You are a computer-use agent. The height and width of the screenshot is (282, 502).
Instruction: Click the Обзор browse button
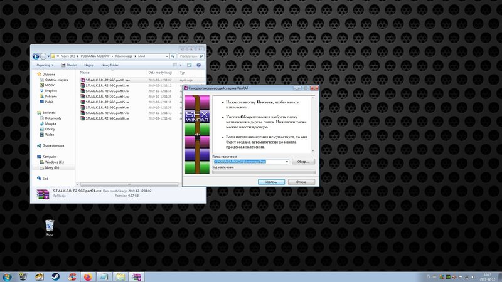[x=302, y=162]
